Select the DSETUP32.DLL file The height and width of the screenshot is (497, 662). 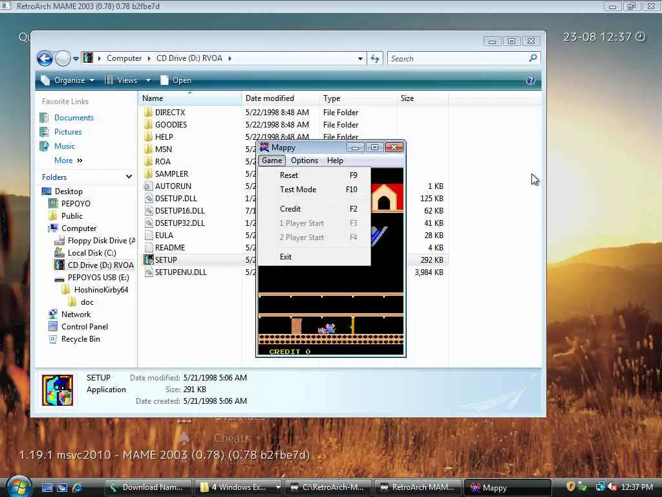tap(180, 223)
